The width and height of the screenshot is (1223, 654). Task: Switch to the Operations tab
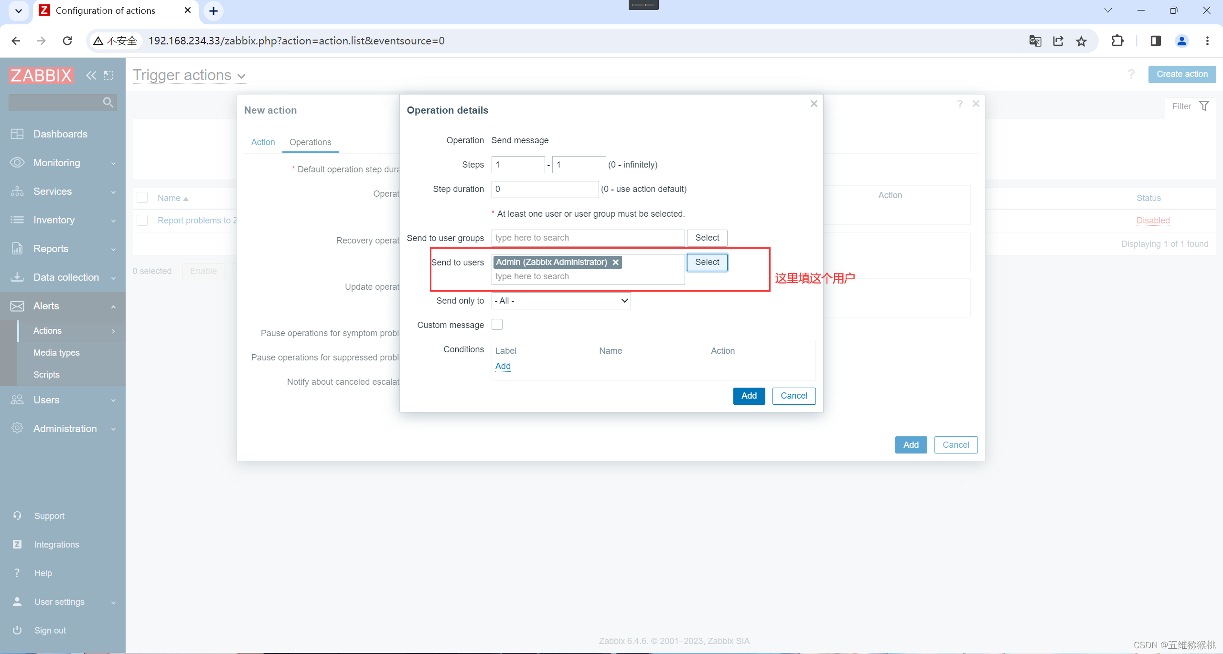tap(309, 142)
